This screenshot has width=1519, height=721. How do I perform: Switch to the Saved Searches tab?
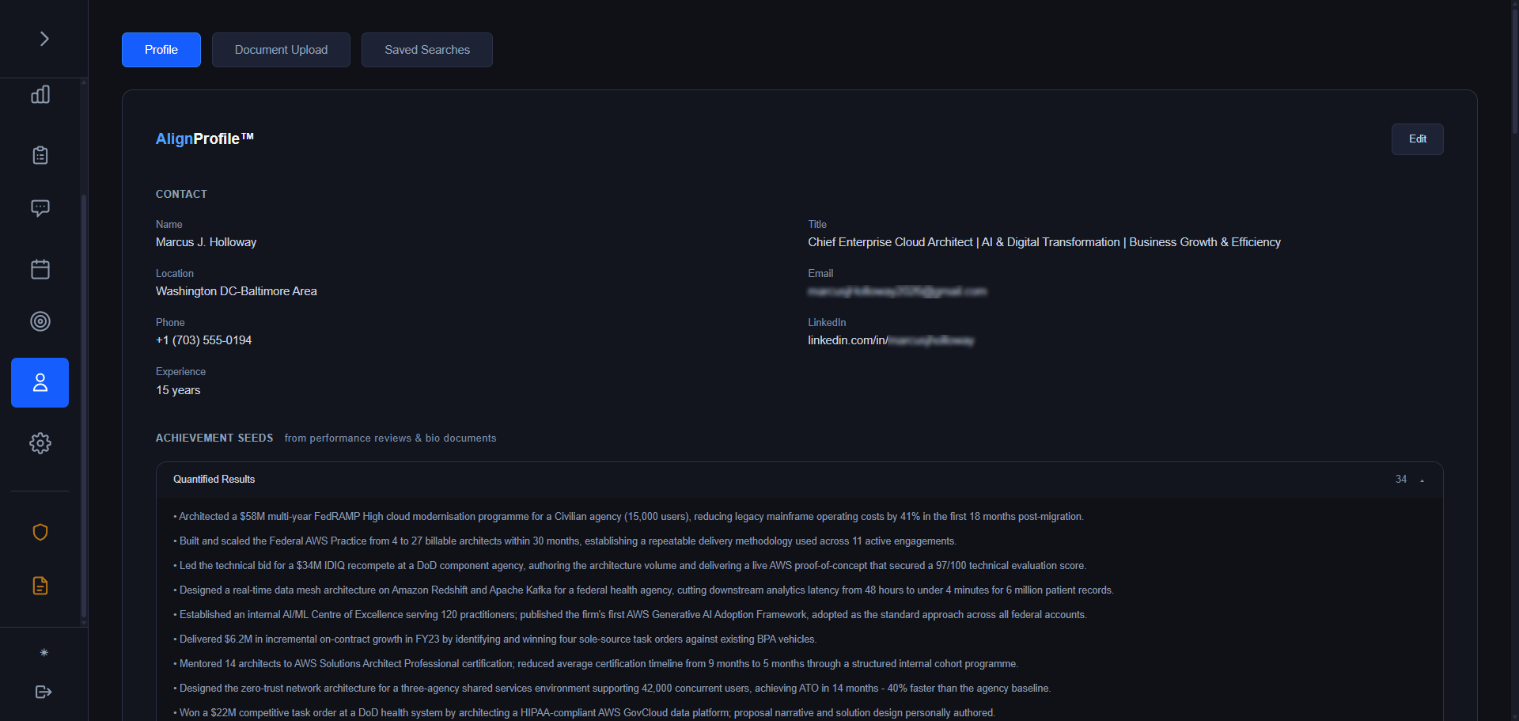tap(427, 50)
